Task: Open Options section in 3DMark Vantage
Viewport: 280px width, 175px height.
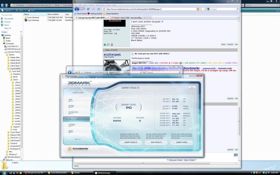Action: tap(71, 106)
